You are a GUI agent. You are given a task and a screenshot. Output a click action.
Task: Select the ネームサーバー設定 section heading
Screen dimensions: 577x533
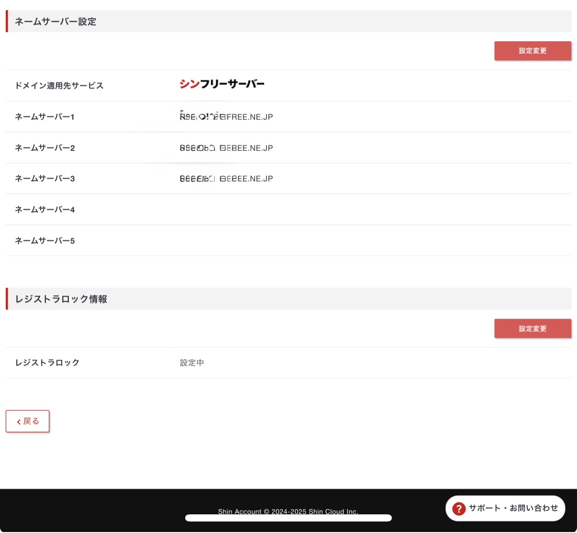point(55,22)
